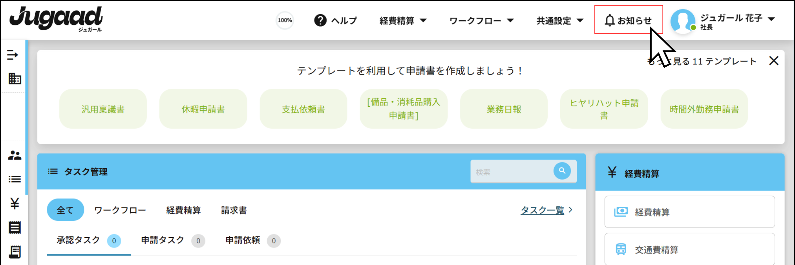Click the receipt document icon in the sidebar
The image size is (795, 265).
(x=14, y=228)
